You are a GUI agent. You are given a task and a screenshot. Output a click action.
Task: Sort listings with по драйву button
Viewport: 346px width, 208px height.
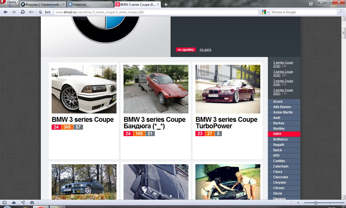[186, 50]
